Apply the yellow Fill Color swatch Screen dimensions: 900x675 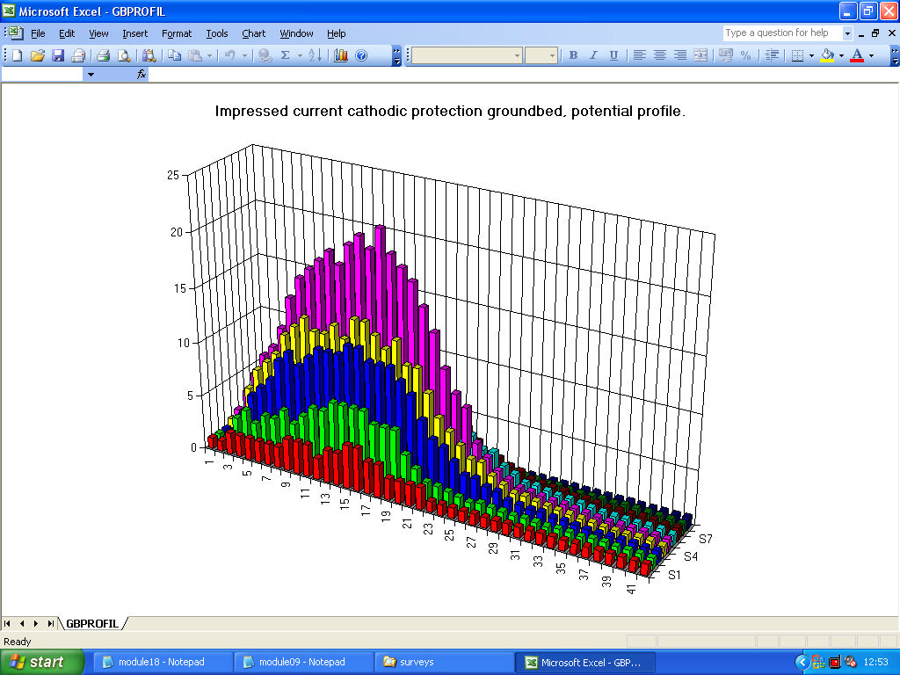pos(827,55)
